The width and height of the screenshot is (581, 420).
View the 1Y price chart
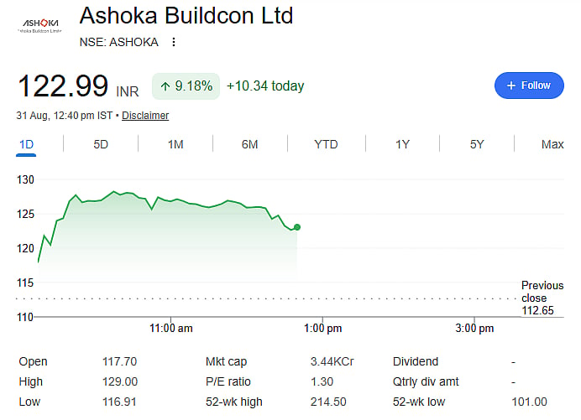(402, 144)
